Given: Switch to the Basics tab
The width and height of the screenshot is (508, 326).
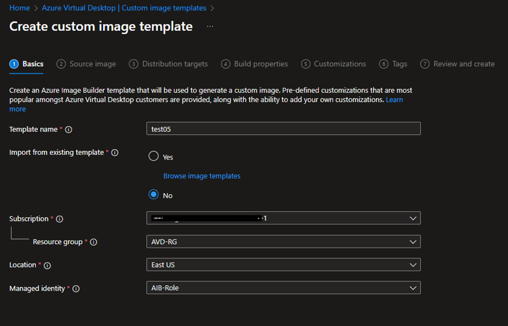Looking at the screenshot, I should coord(26,64).
